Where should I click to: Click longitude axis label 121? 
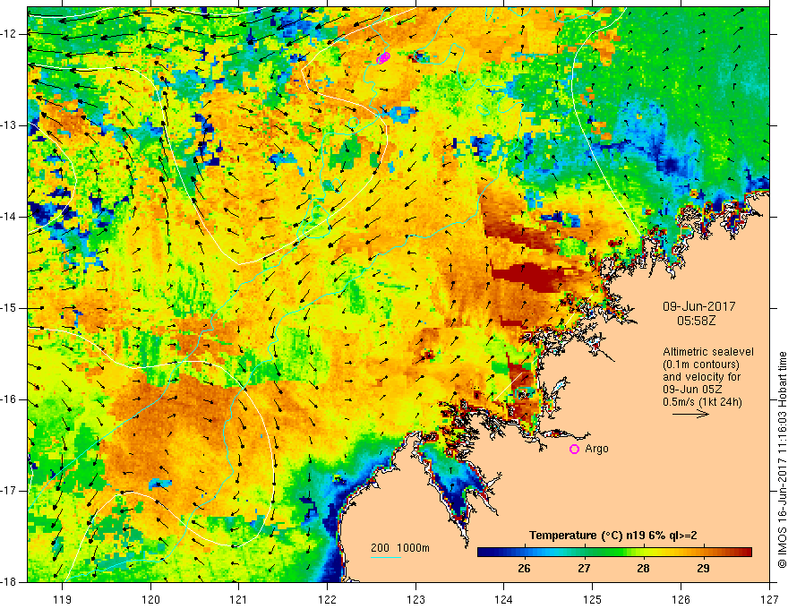(x=239, y=599)
